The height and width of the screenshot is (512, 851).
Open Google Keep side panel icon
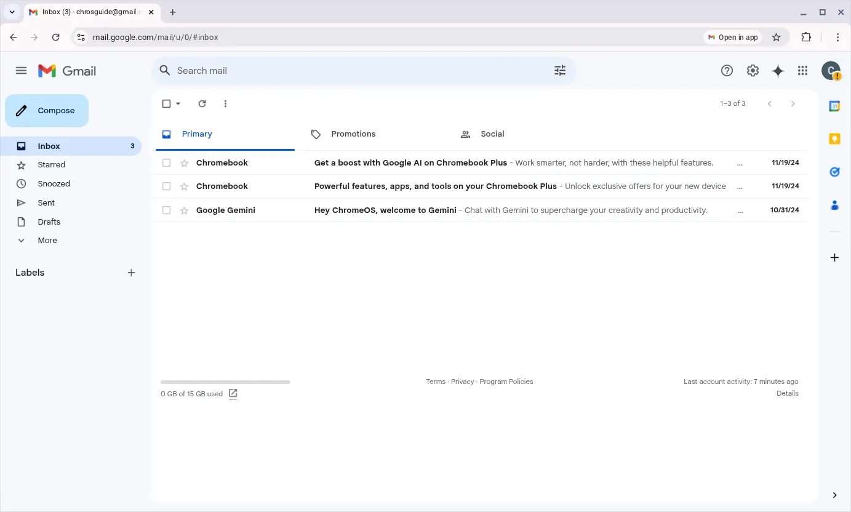[834, 139]
